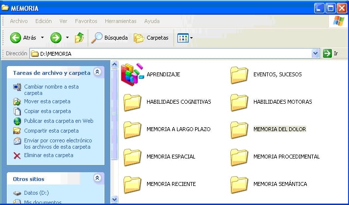Click the icon beside Compartir esta carpeta
Viewport: 349px width, 205px height.
(x=17, y=131)
